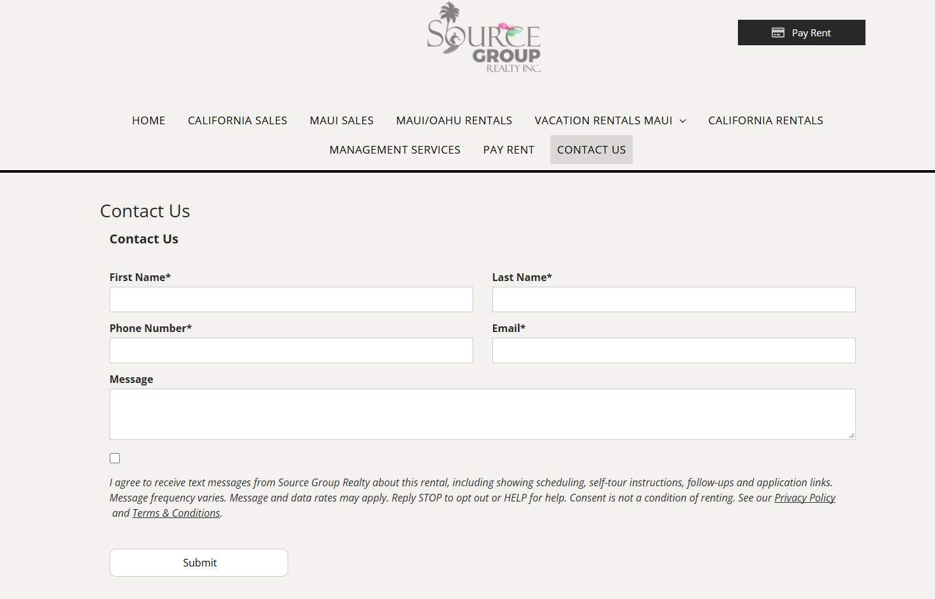935x599 pixels.
Task: Click into the Phone Number field
Action: 291,350
